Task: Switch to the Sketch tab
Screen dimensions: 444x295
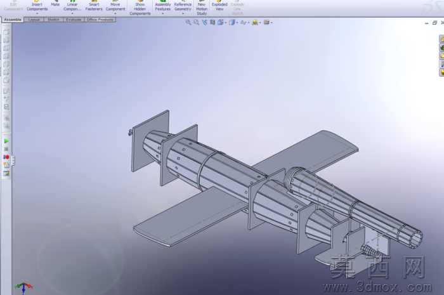Action: (x=53, y=20)
